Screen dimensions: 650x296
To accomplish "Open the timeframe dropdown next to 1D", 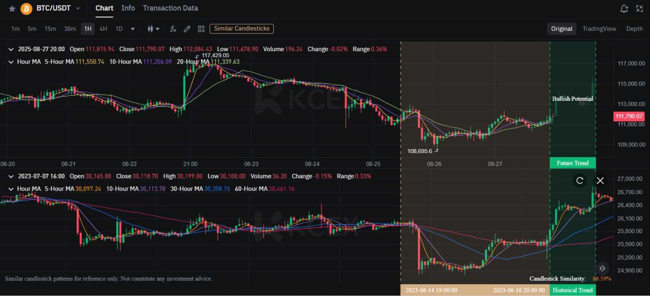I will click(132, 29).
